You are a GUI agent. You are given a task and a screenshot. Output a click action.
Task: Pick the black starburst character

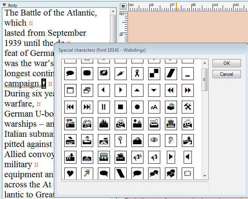tap(87, 73)
